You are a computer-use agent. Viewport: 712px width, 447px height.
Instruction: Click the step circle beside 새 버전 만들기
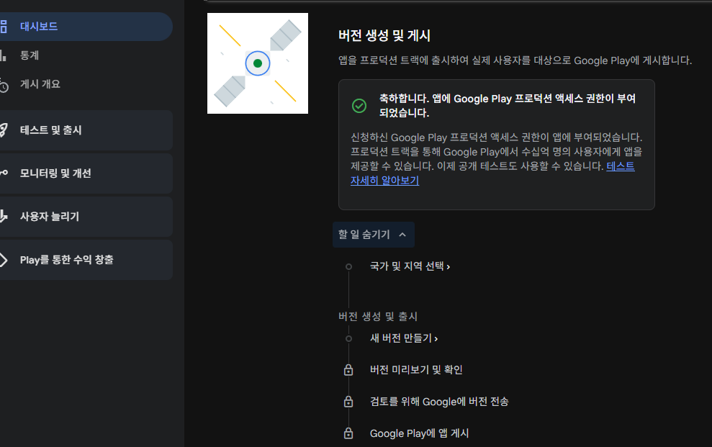pos(348,338)
